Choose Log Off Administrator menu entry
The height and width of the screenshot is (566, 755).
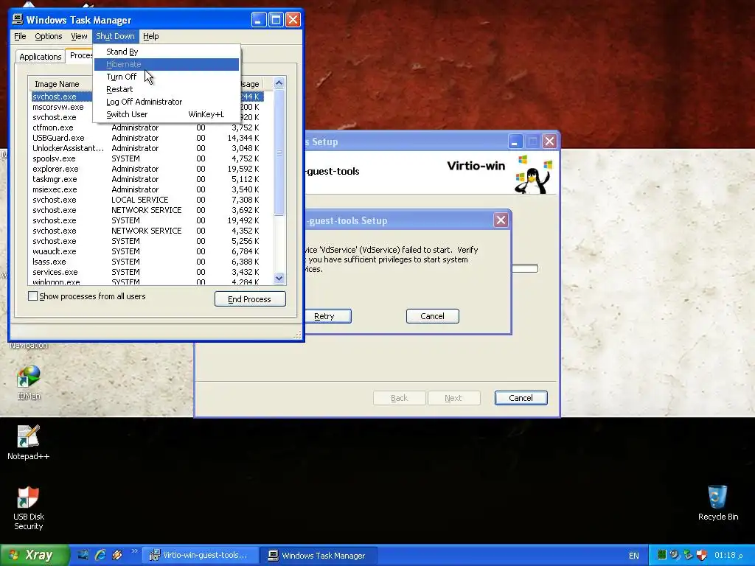(167, 102)
